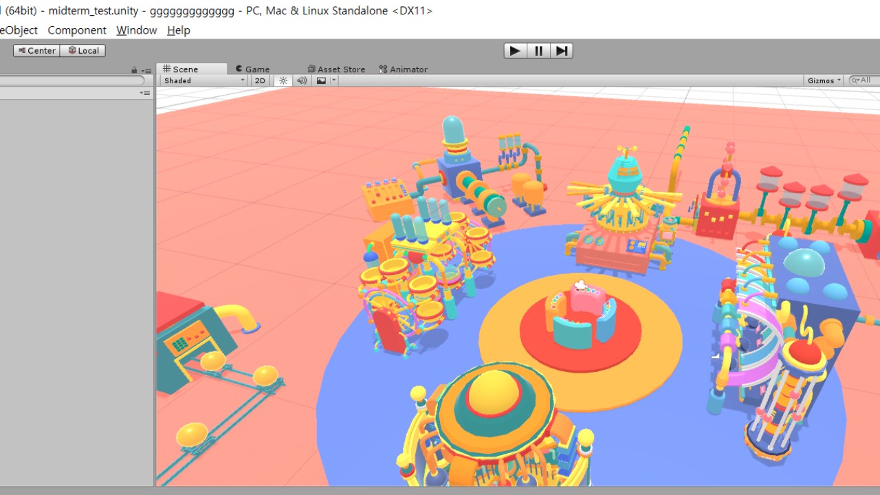This screenshot has width=880, height=495.
Task: Open the left panel list options dropdown
Action: click(145, 93)
